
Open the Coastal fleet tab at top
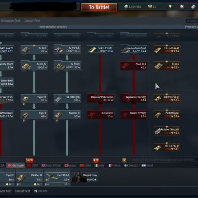pyautogui.click(x=32, y=21)
